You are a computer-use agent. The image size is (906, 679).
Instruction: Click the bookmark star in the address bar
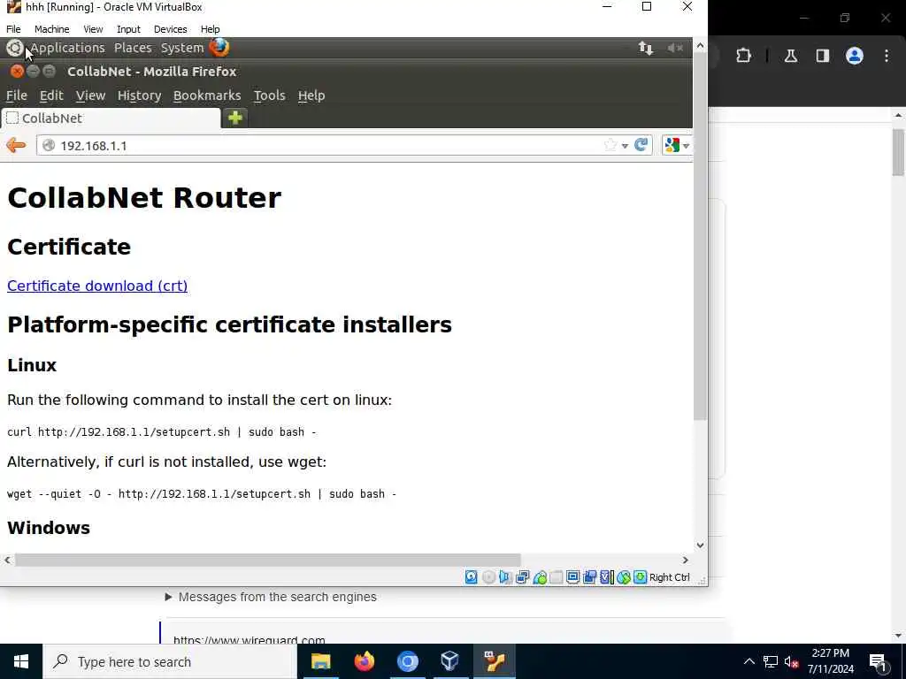[610, 145]
